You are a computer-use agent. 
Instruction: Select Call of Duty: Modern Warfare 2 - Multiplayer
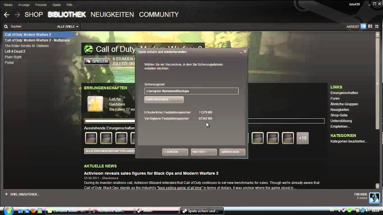(37, 40)
